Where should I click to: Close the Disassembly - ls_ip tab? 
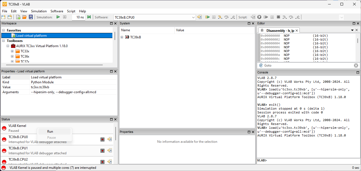point(297,30)
